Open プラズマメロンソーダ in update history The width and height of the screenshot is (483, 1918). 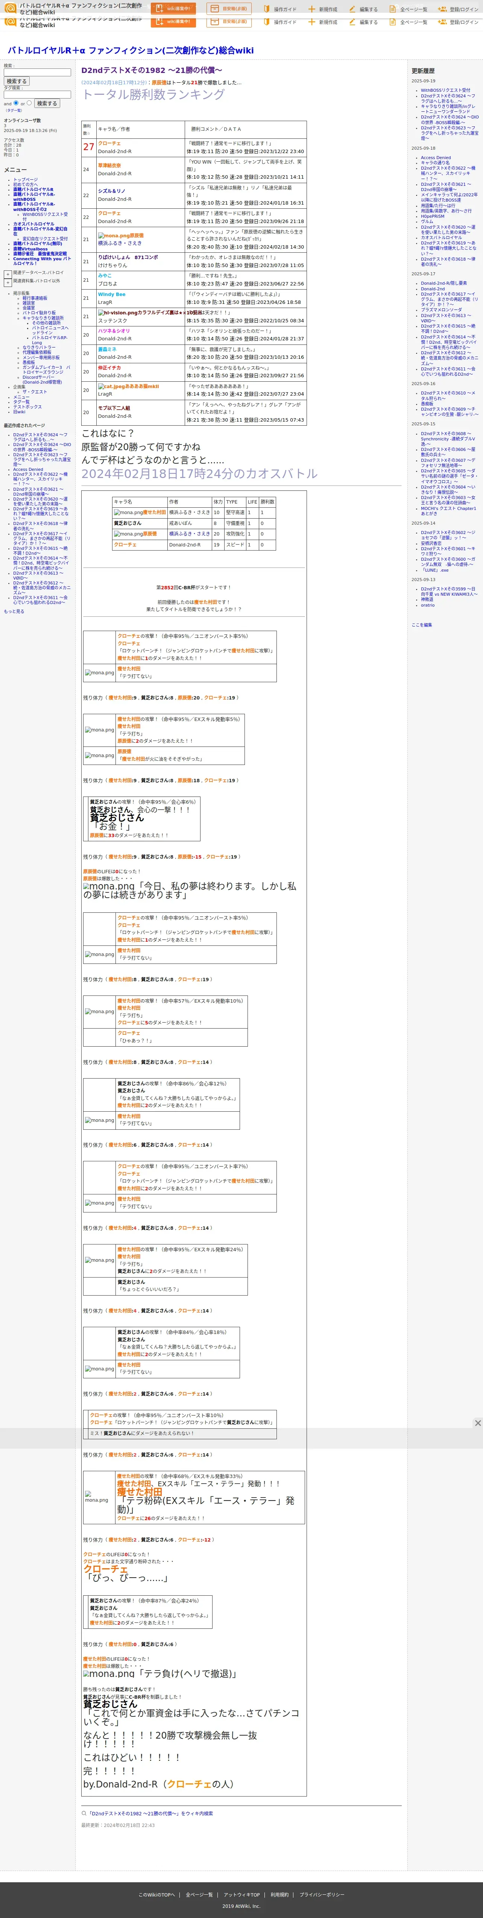[440, 310]
